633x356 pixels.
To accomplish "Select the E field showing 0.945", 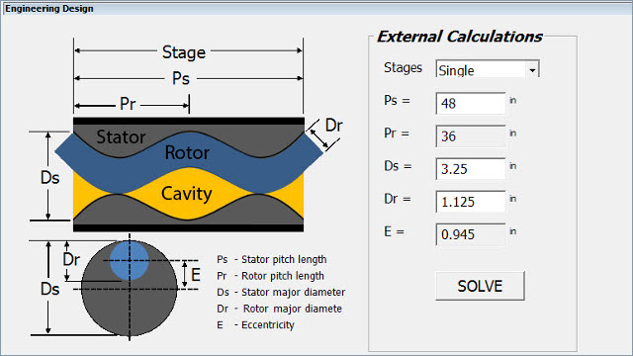I will [x=471, y=234].
